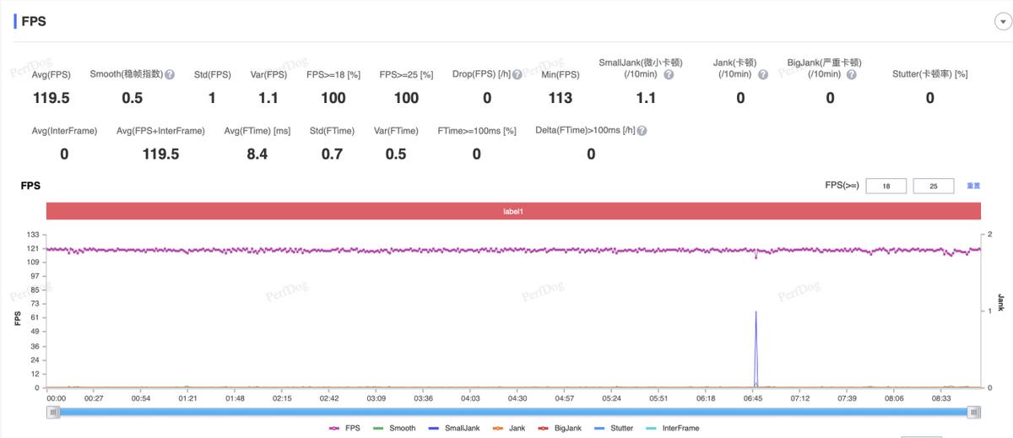Toggle BigJank legend entry
1013x438 pixels.
pos(559,428)
